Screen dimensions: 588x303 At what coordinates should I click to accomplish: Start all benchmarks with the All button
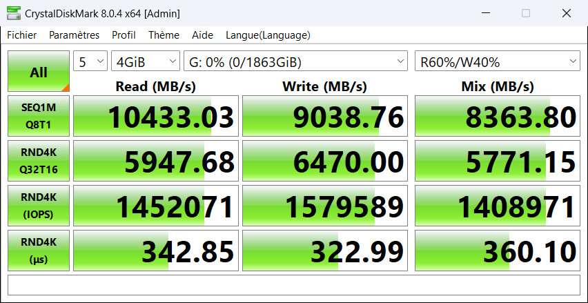(39, 71)
